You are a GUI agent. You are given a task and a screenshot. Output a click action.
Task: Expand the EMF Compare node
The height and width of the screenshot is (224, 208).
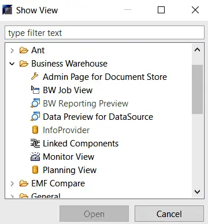click(x=12, y=183)
